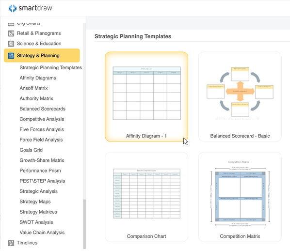The width and height of the screenshot is (290, 251).
Task: Click the SmartDraw logo
Action: click(31, 8)
